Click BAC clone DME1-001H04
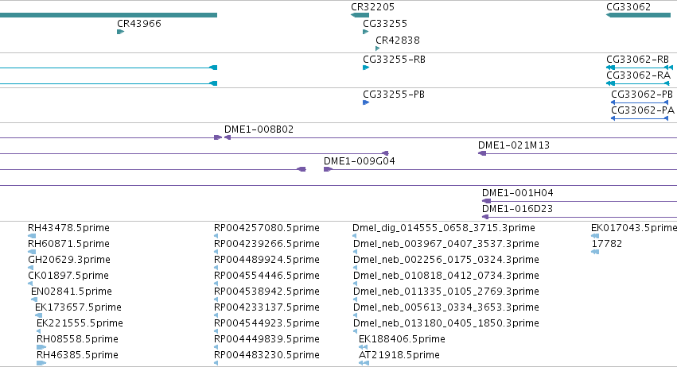This screenshot has width=677, height=367. point(518,193)
